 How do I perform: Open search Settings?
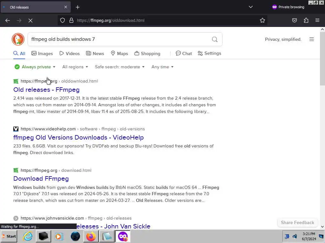[x=209, y=53]
